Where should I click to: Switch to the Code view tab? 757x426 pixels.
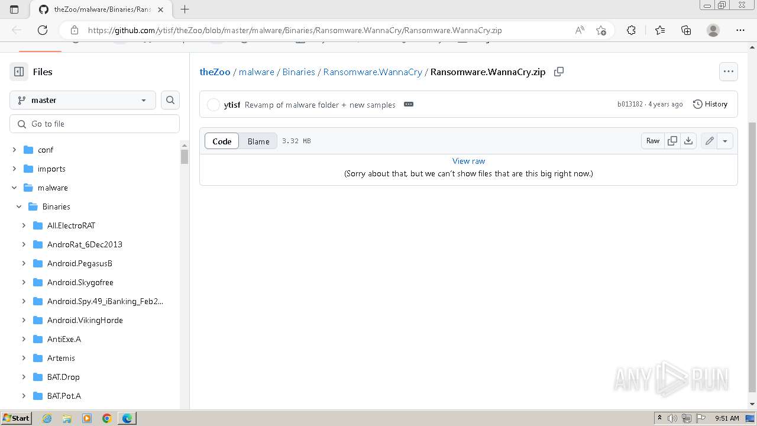tap(222, 141)
